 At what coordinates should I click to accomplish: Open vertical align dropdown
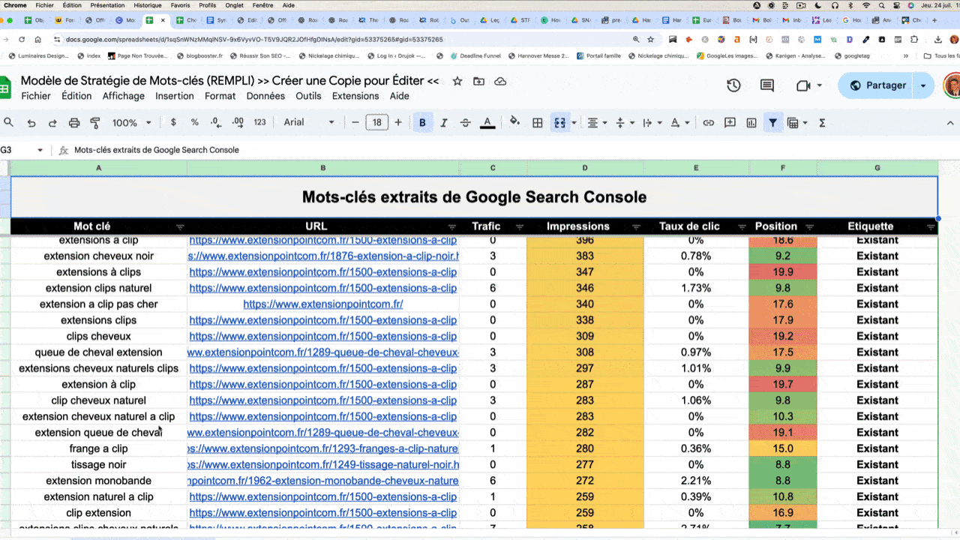[624, 122]
